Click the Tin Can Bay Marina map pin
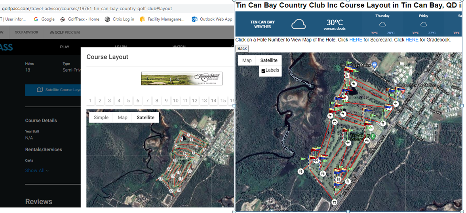466x213 pixels. (x=375, y=64)
